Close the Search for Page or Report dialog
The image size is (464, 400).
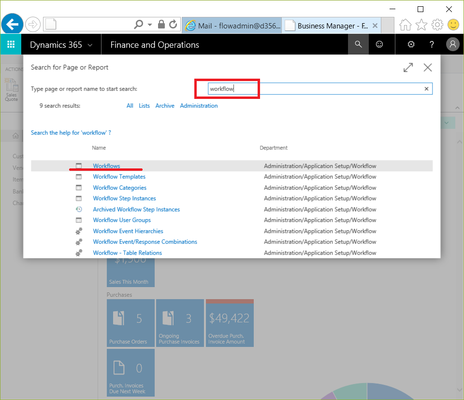[x=428, y=68]
